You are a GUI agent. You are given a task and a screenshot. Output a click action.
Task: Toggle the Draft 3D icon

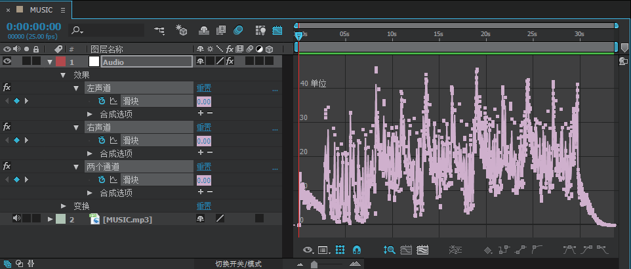tap(182, 30)
